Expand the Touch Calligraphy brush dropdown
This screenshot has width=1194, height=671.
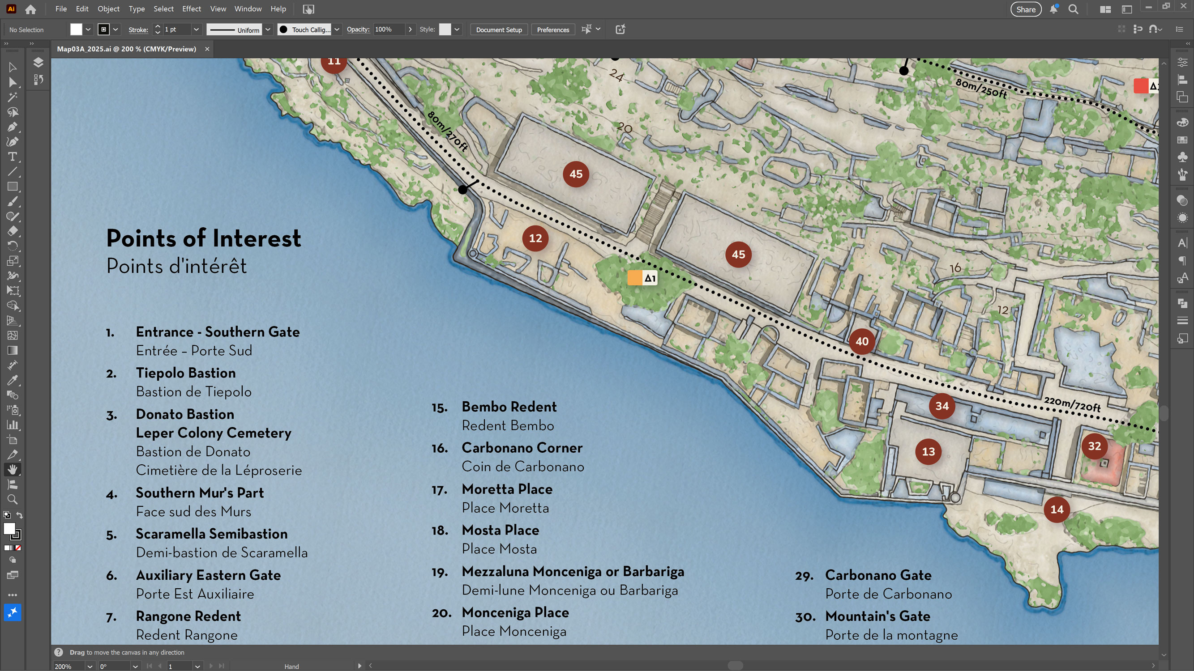point(337,30)
